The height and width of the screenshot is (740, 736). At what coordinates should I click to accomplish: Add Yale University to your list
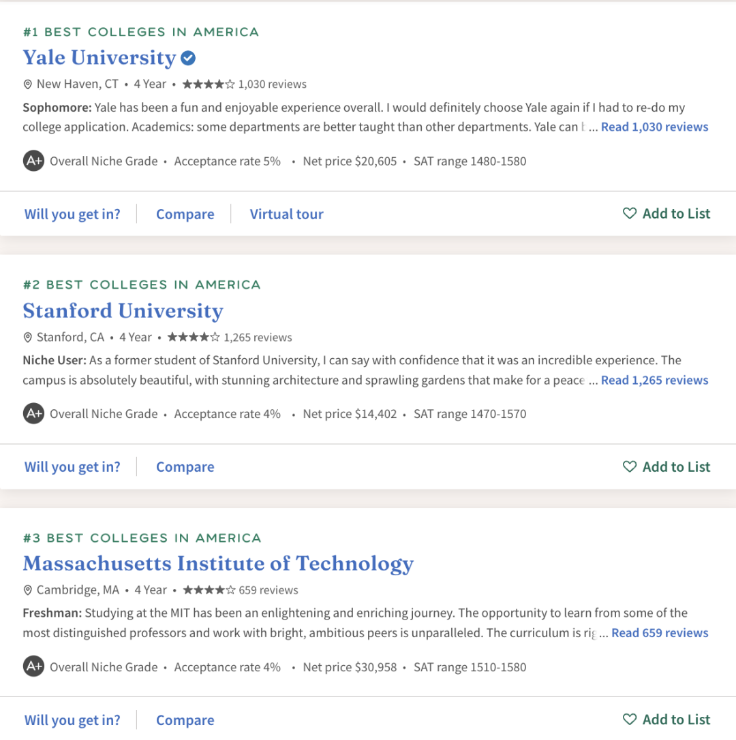coord(666,214)
